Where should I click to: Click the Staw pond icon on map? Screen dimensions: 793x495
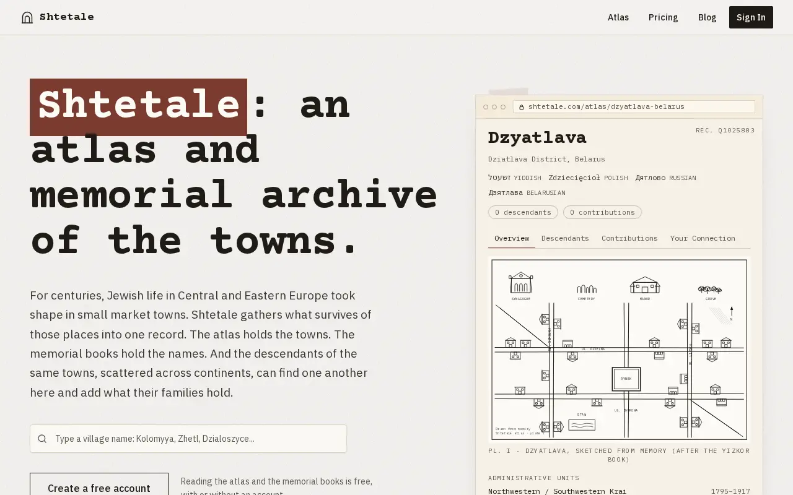(x=582, y=424)
